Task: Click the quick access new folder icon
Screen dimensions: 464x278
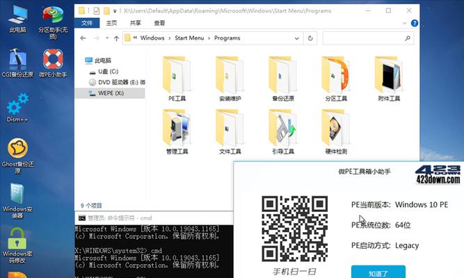Action: 106,11
